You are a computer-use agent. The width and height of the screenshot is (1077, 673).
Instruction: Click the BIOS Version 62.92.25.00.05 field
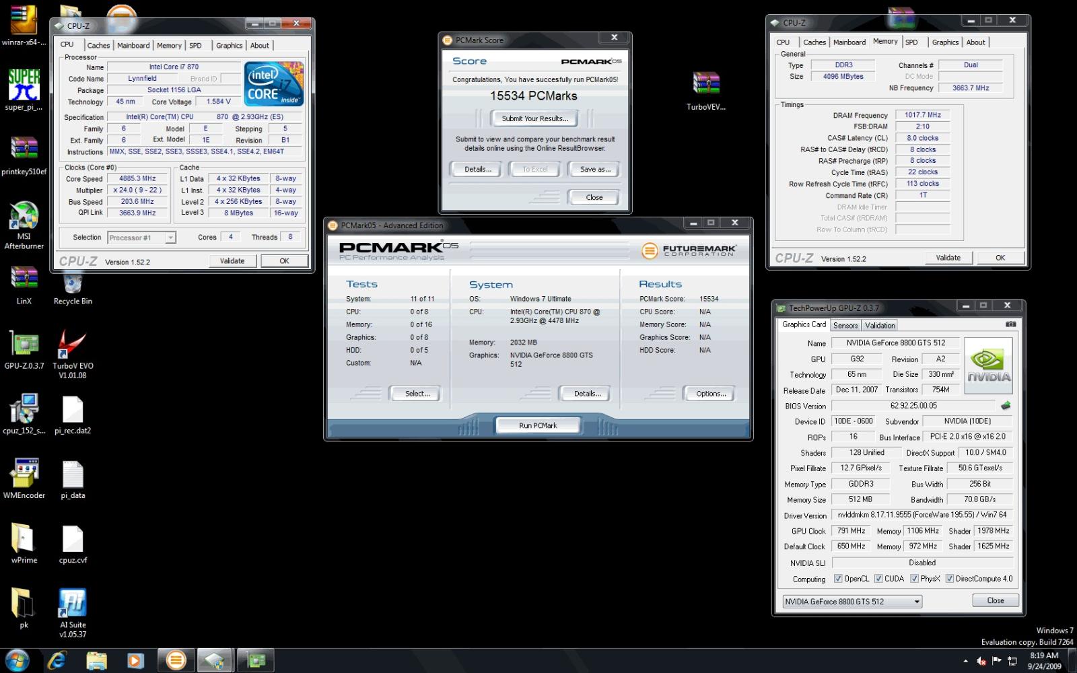(913, 406)
